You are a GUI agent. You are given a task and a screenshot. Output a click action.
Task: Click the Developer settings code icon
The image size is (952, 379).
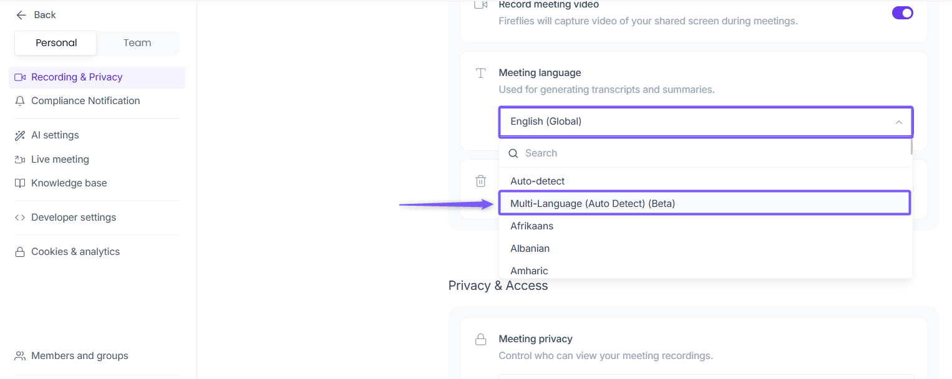[20, 218]
